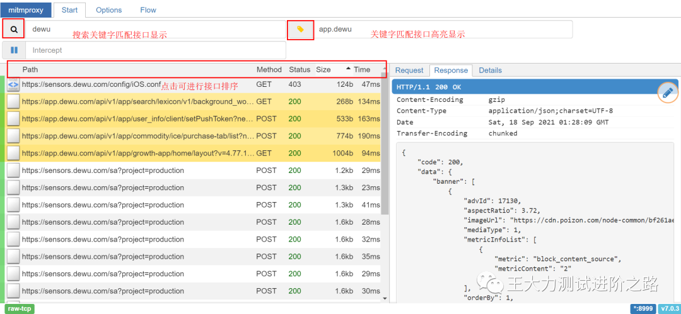Click the application/json;charset=UTF-8 value
The width and height of the screenshot is (681, 314).
(550, 111)
